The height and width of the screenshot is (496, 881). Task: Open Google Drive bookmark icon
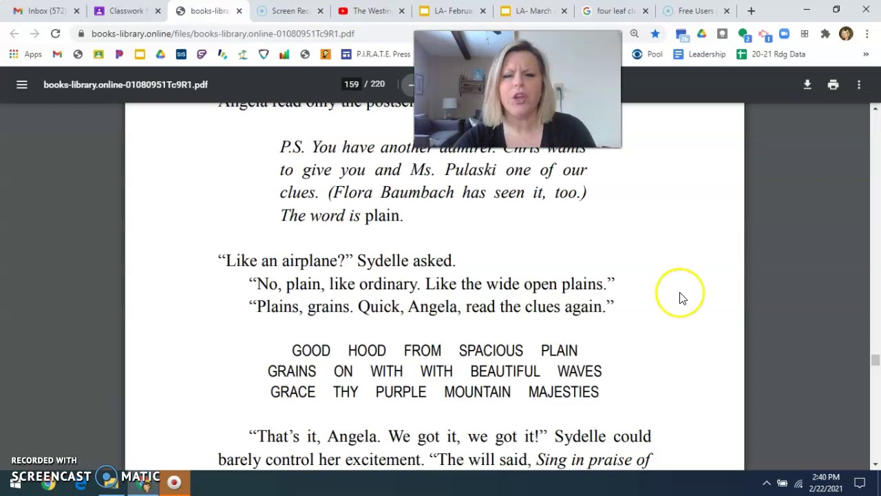point(160,54)
